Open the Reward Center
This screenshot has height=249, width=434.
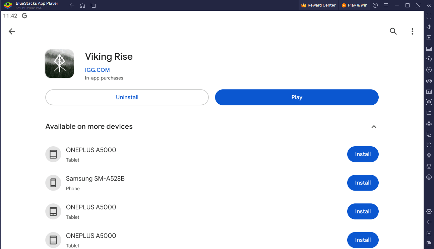[318, 5]
